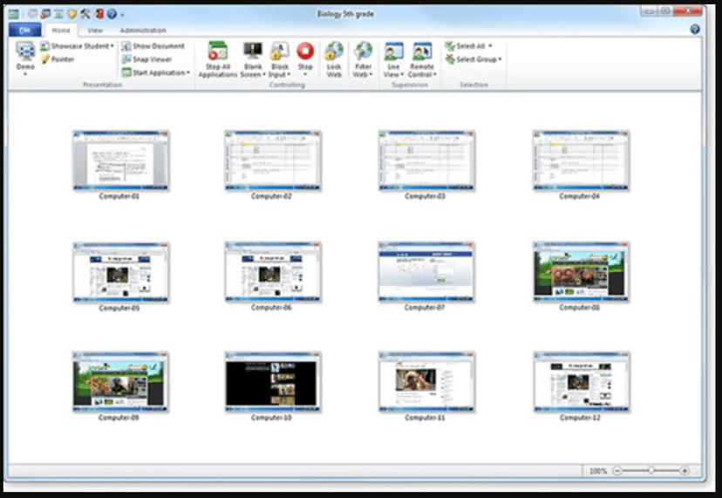Select Computer-02 thumbnail
The width and height of the screenshot is (722, 498).
coord(273,160)
